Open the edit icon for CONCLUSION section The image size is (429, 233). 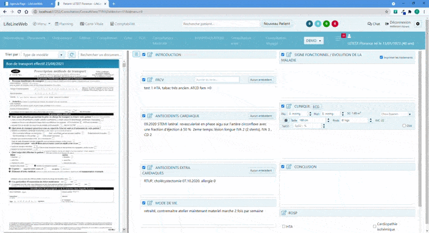click(x=289, y=167)
